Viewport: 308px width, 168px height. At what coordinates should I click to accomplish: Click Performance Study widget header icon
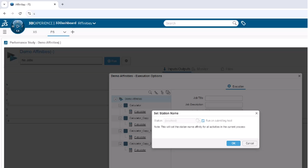[x=6, y=43]
